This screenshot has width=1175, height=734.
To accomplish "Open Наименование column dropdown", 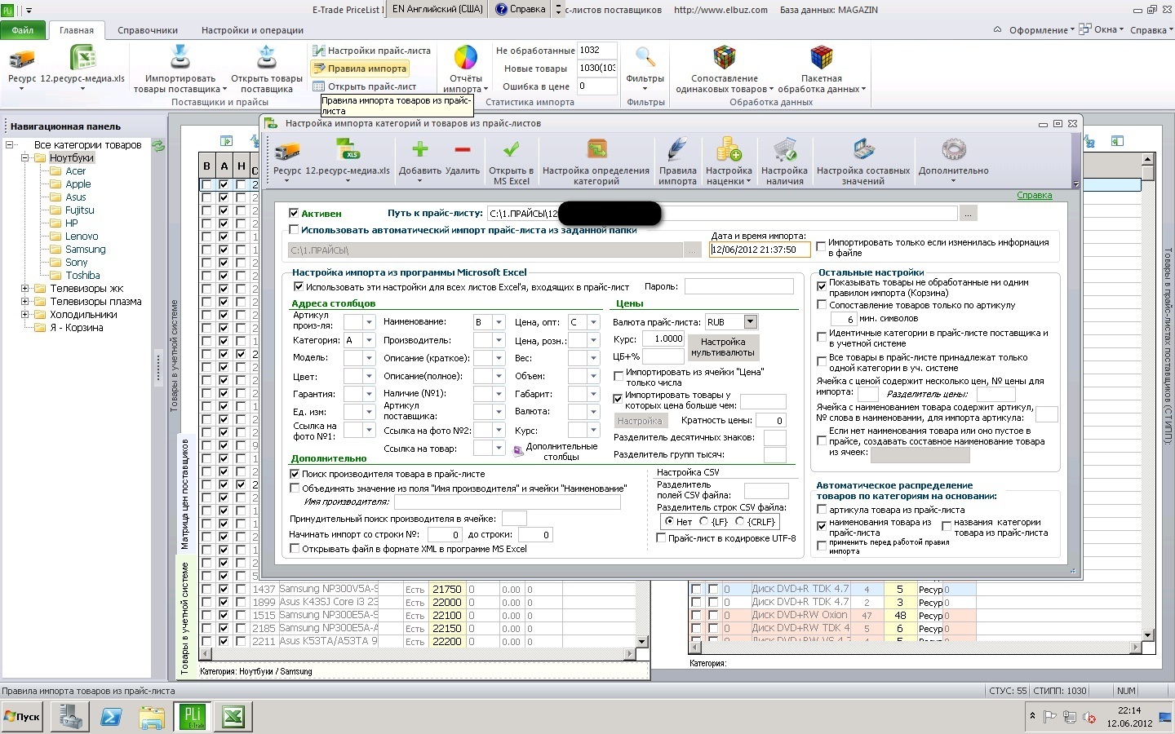I will pyautogui.click(x=499, y=322).
